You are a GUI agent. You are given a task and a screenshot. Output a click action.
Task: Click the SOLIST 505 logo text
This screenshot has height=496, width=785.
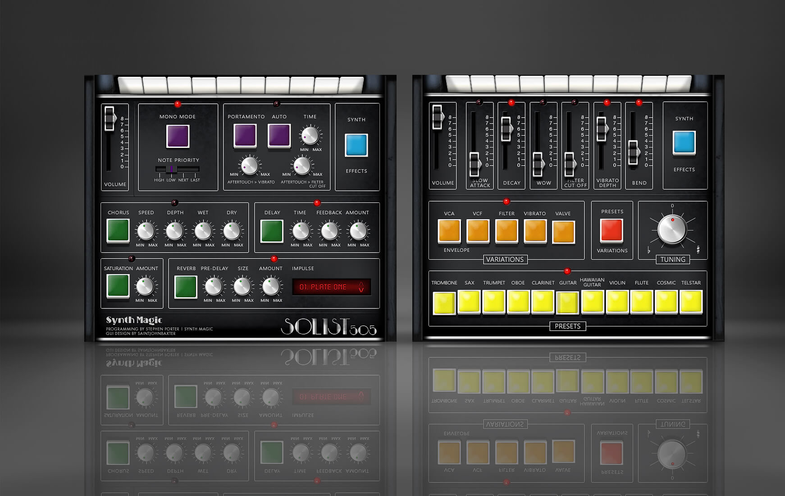click(x=329, y=327)
